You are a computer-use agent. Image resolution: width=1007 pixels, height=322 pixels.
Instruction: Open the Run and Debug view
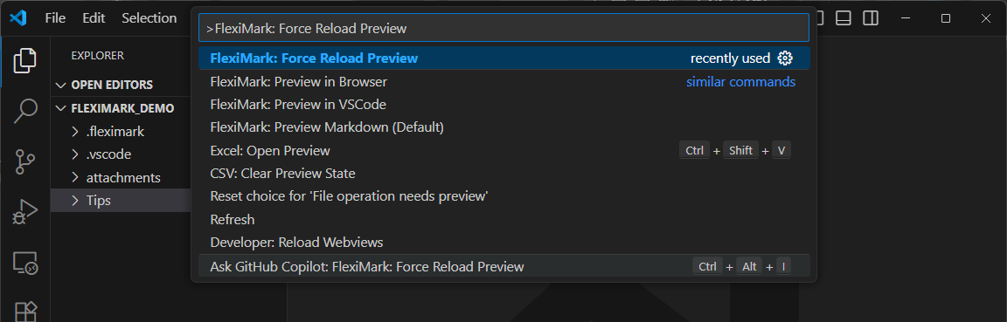click(x=25, y=212)
